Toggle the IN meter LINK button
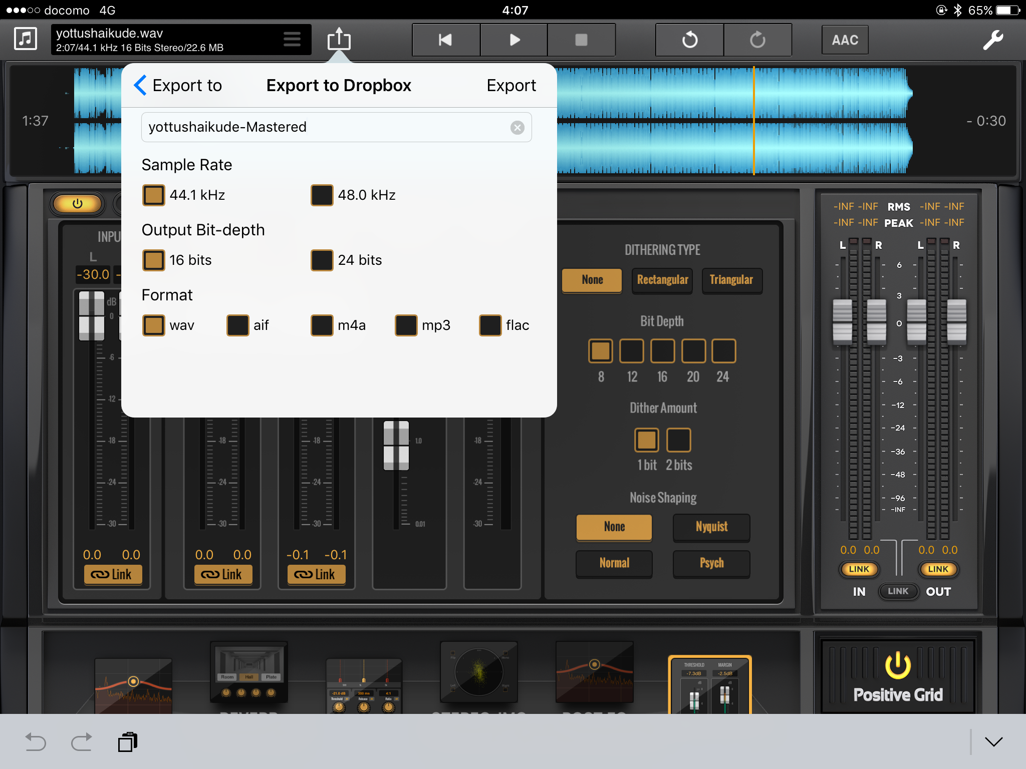The width and height of the screenshot is (1026, 769). click(859, 569)
